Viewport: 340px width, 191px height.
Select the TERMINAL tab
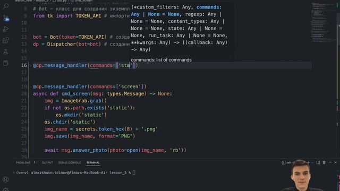[x=93, y=163]
